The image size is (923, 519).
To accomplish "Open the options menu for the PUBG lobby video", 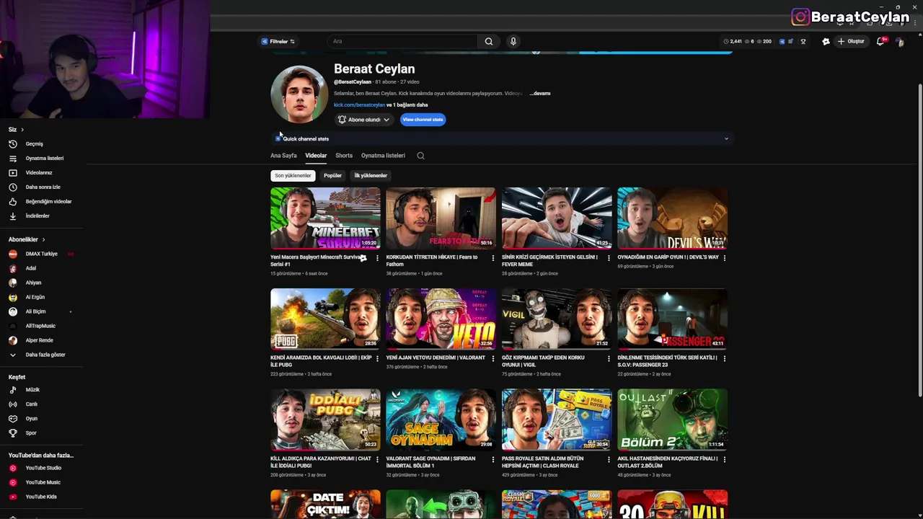I will (x=377, y=359).
